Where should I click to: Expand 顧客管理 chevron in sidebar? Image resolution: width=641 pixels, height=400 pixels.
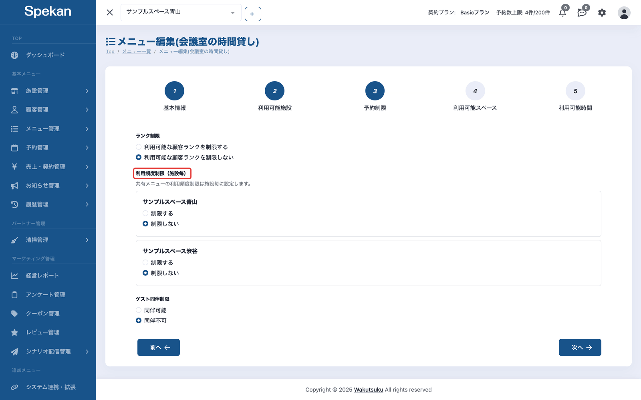tap(87, 110)
